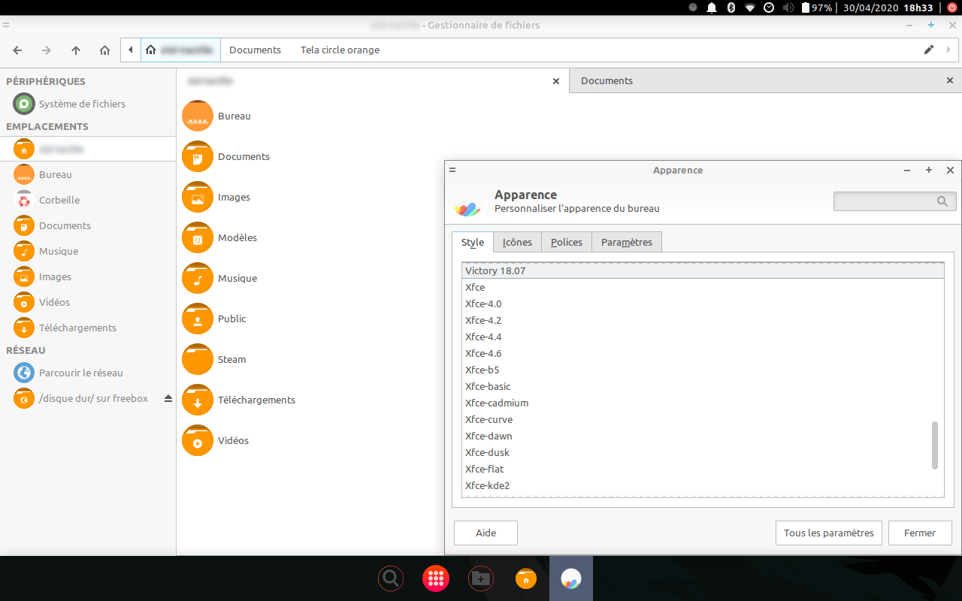Click the red power icon in the top panel
Screen dimensions: 962x601
tap(951, 8)
